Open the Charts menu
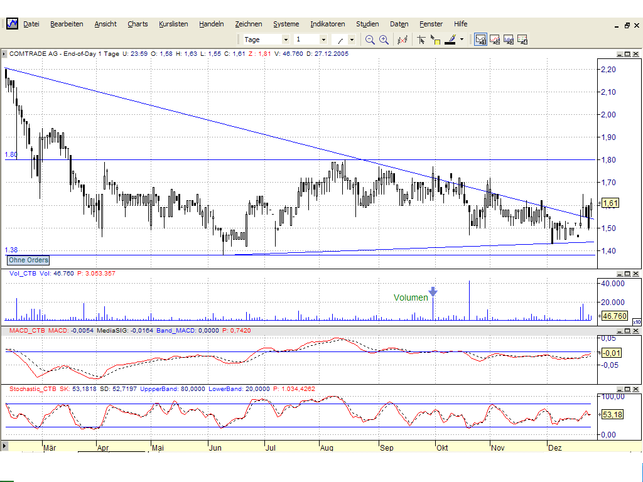This screenshot has height=482, width=643. point(138,24)
